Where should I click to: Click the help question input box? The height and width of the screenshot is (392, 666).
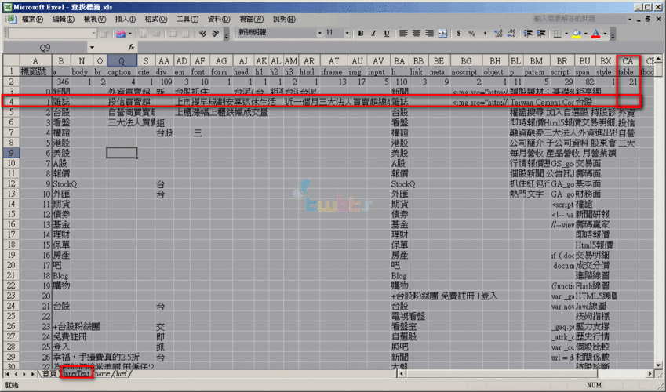pos(578,19)
